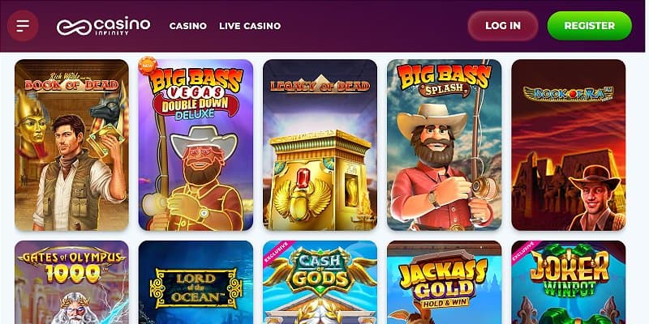Click the NEW badge on Big Bass Vegas
This screenshot has height=324, width=649.
(x=148, y=66)
